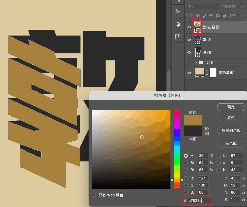
Task: Click 确定 to confirm the color
Action: tap(231, 107)
